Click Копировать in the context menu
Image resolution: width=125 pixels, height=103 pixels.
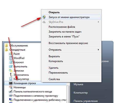click(x=71, y=61)
